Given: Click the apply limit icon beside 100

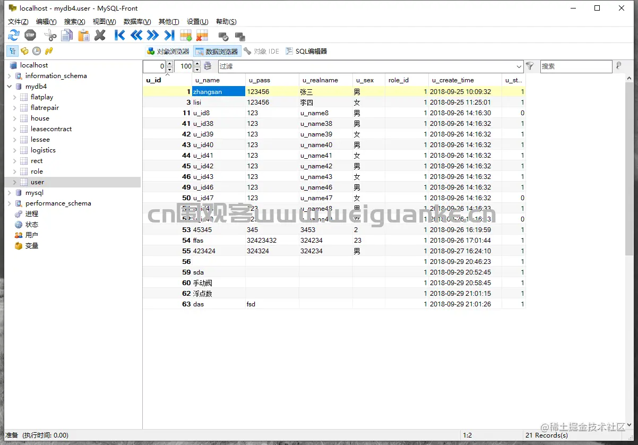Looking at the screenshot, I should pyautogui.click(x=208, y=66).
